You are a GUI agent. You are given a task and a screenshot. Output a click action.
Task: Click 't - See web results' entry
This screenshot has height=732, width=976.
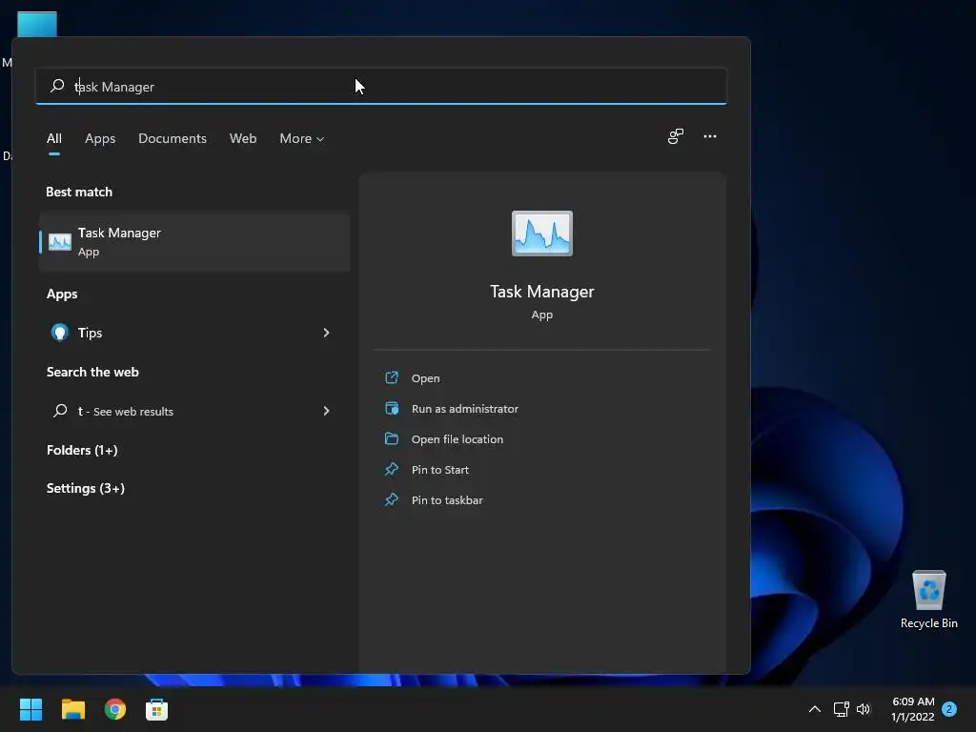[194, 411]
